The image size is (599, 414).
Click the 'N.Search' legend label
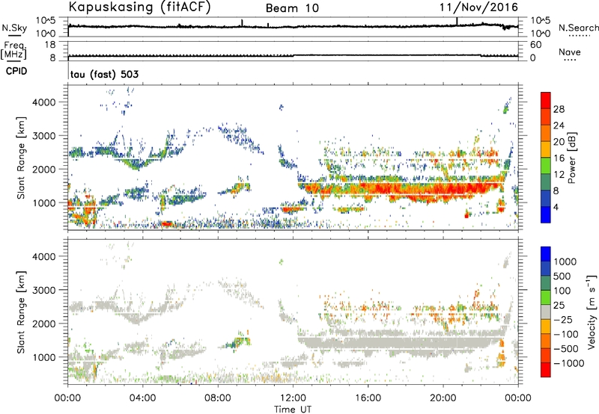(578, 28)
